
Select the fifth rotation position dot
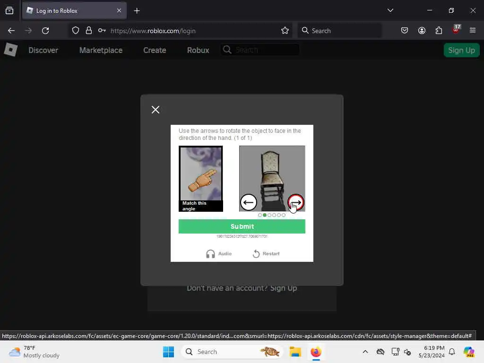tap(279, 215)
